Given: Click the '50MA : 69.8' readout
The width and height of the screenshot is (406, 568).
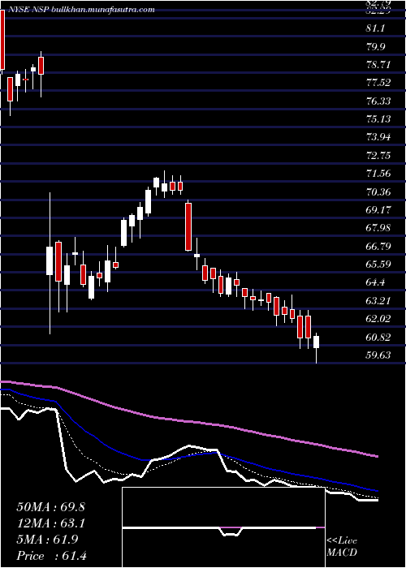Looking at the screenshot, I should [x=50, y=507].
